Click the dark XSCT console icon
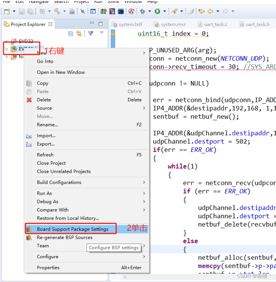Image resolution: width=276 pixels, height=282 pixels. pos(121,11)
